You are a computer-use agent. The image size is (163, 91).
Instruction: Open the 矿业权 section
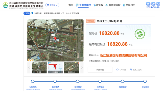coord(98,5)
